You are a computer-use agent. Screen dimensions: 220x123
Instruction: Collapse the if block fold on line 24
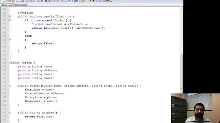[x=10, y=20]
